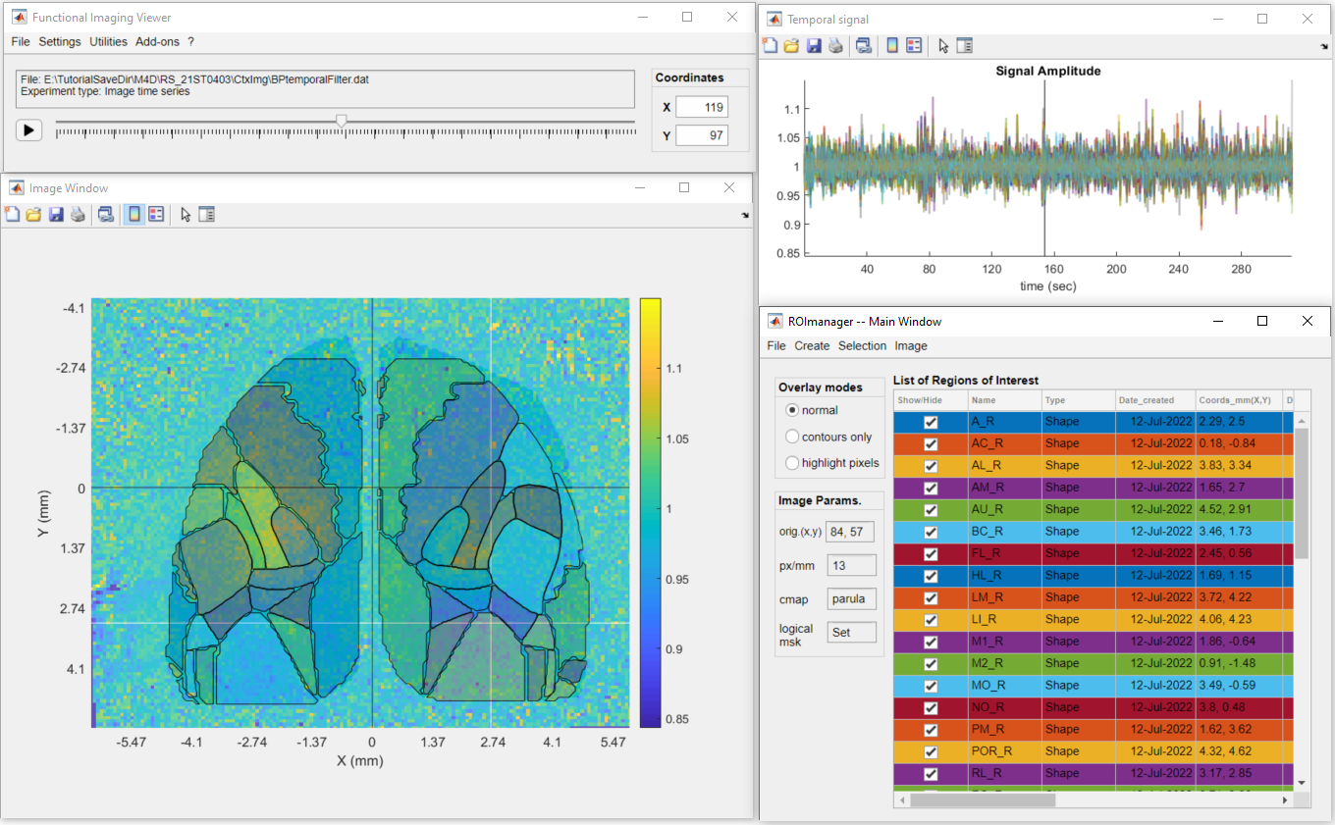Click New Figure icon in Image Window toolbar
1335x825 pixels.
12,215
